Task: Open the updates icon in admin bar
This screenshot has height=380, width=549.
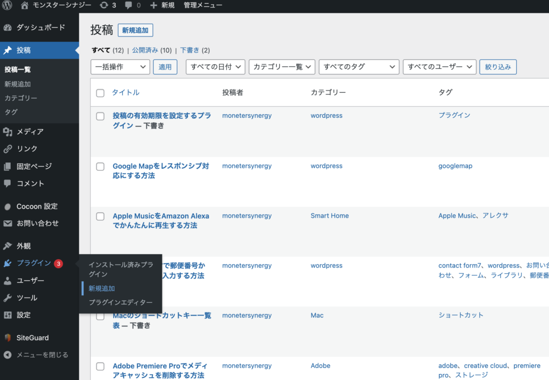Action: coord(103,5)
